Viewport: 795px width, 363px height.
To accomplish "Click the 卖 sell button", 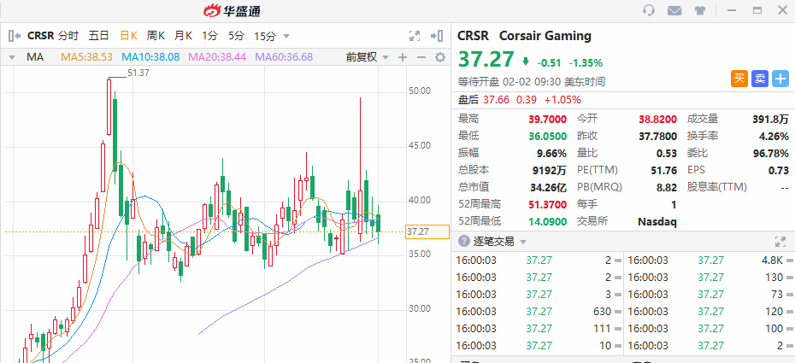I will coord(759,79).
